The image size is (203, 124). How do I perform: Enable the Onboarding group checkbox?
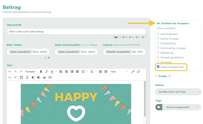[x=158, y=43]
